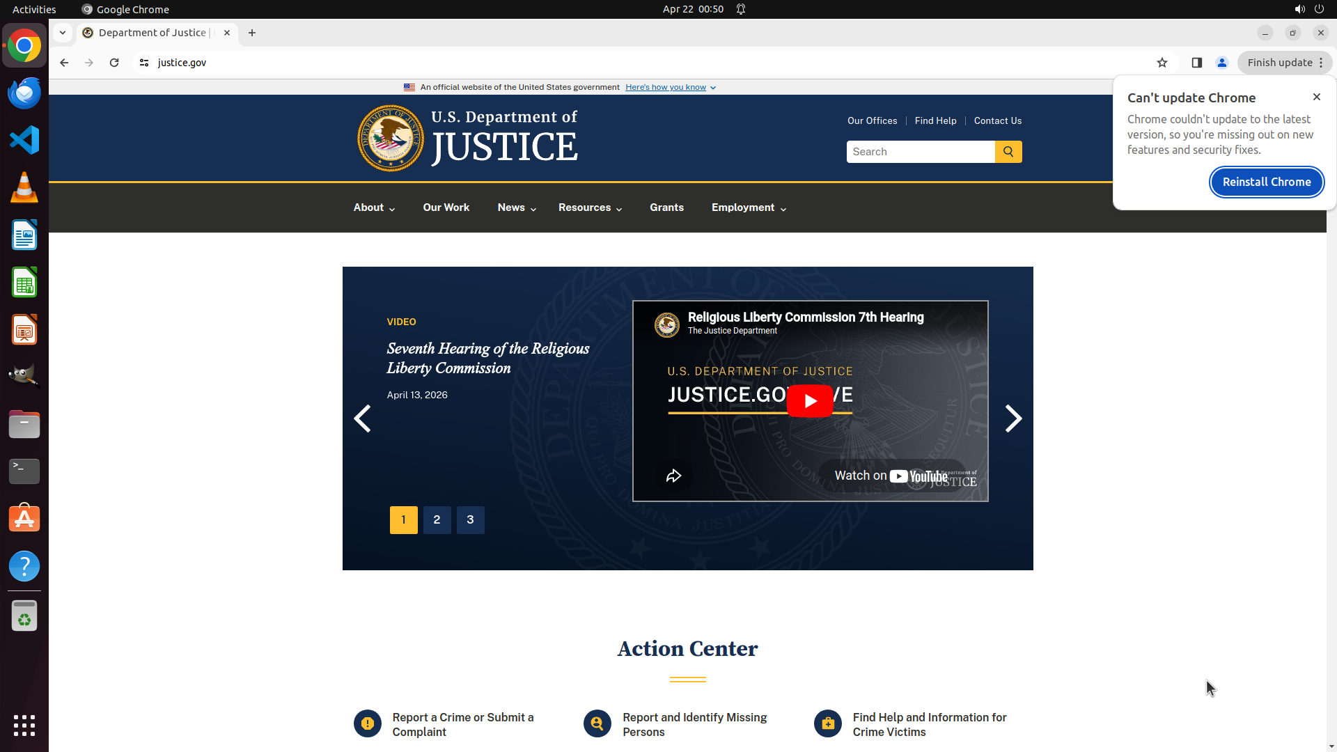Click the video share arrow icon
Screen dimensions: 1337x752
(x=673, y=476)
